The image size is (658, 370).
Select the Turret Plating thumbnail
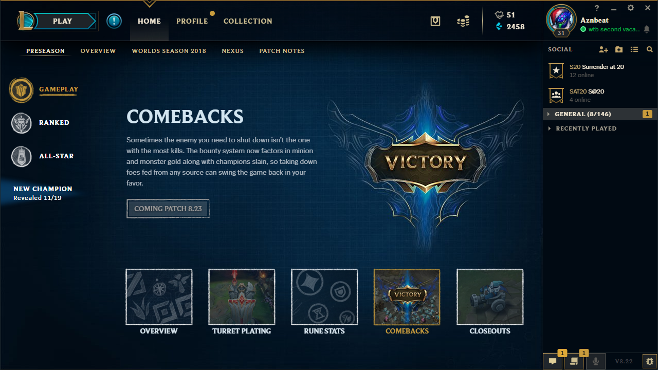[242, 297]
